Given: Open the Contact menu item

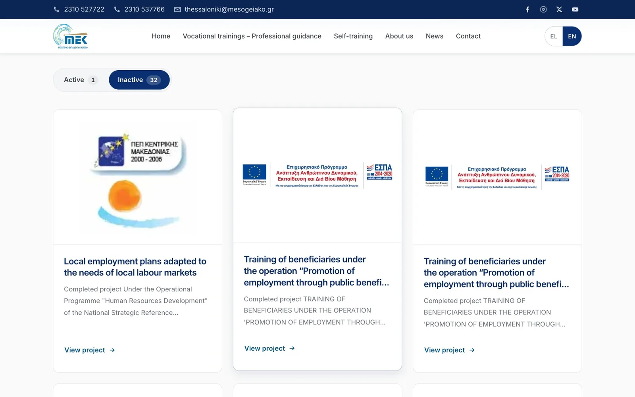Looking at the screenshot, I should 468,36.
